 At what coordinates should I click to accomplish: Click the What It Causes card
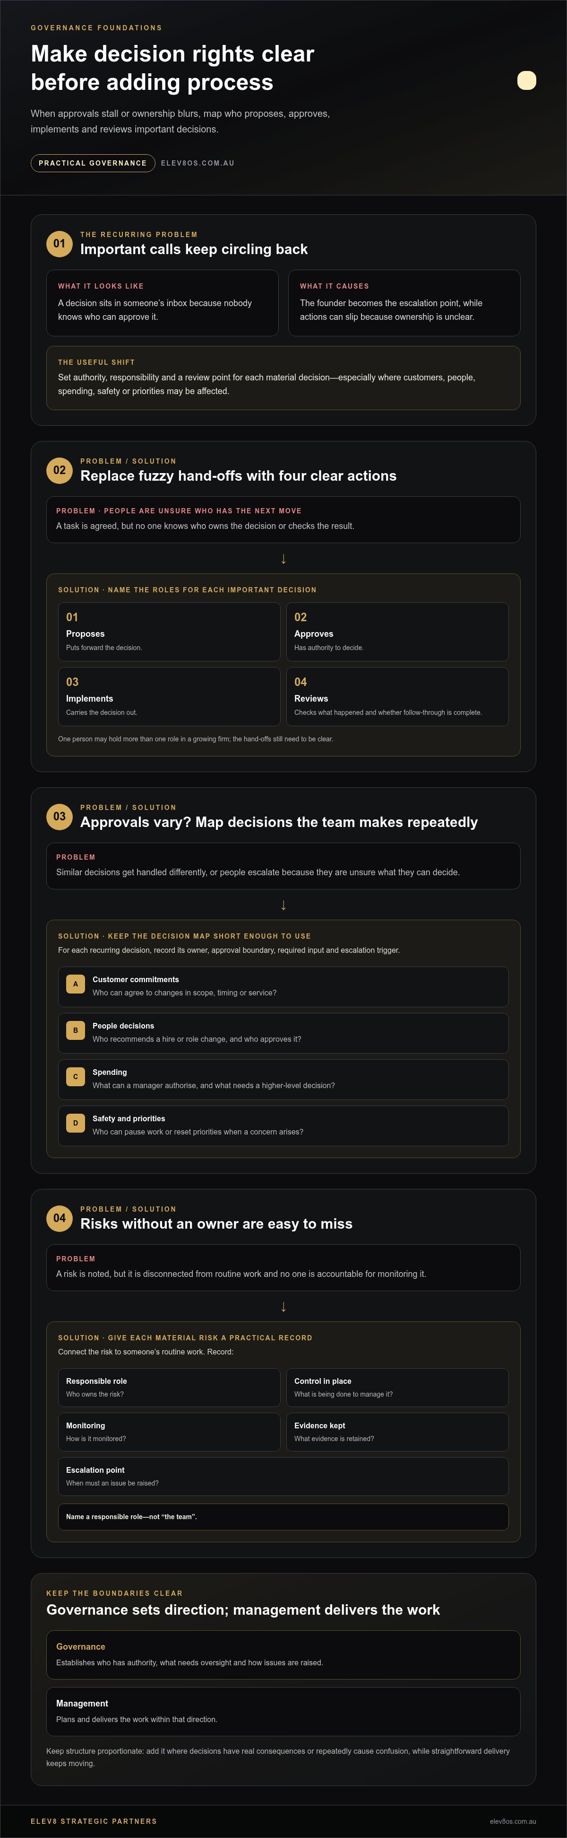[404, 302]
